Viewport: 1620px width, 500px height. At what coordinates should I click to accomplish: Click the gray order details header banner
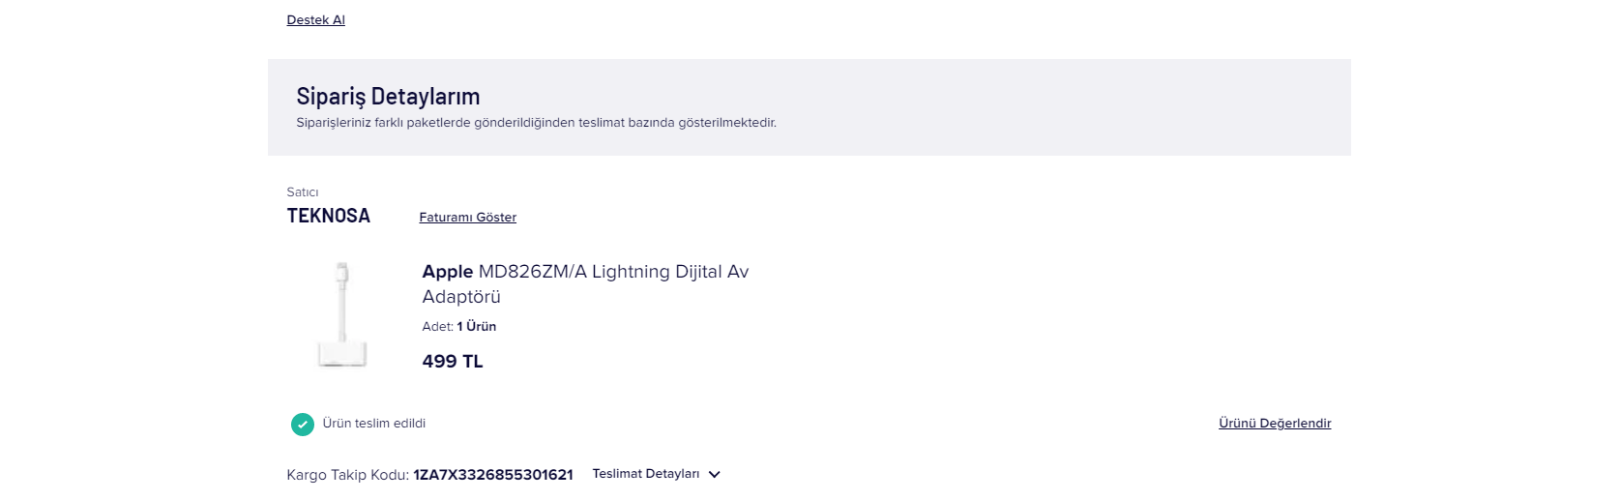tap(810, 107)
